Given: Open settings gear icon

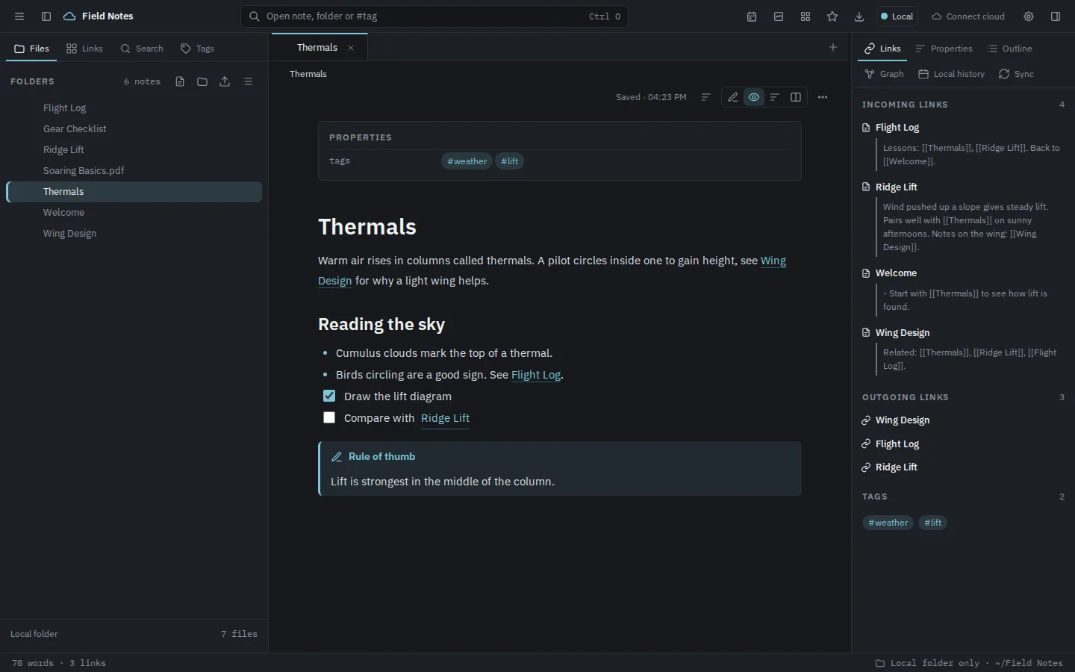Looking at the screenshot, I should (x=1029, y=16).
